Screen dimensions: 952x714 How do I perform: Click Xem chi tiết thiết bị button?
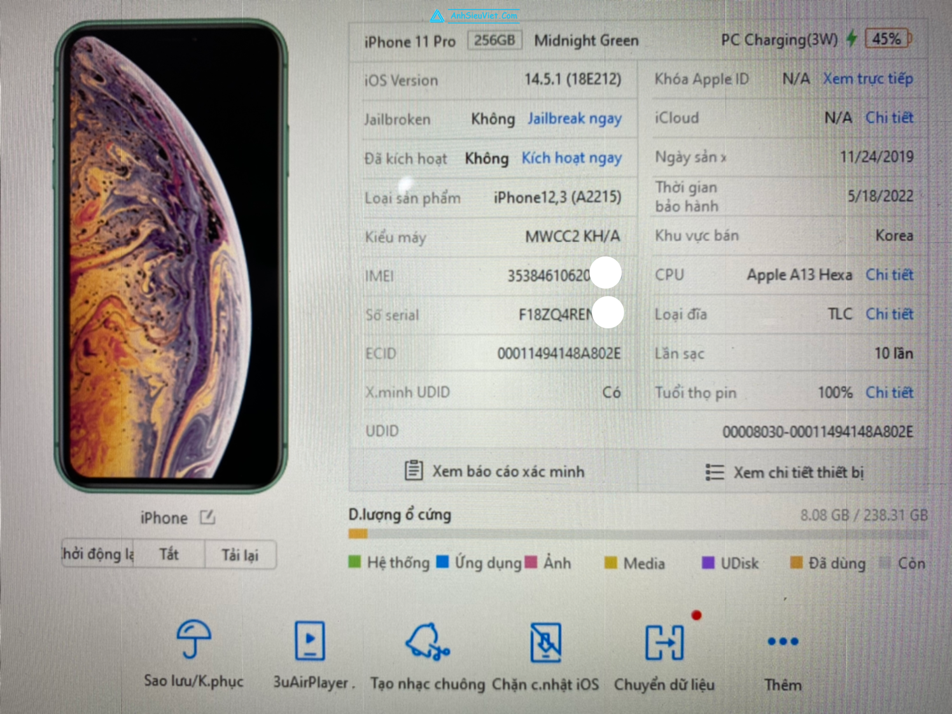(x=784, y=473)
